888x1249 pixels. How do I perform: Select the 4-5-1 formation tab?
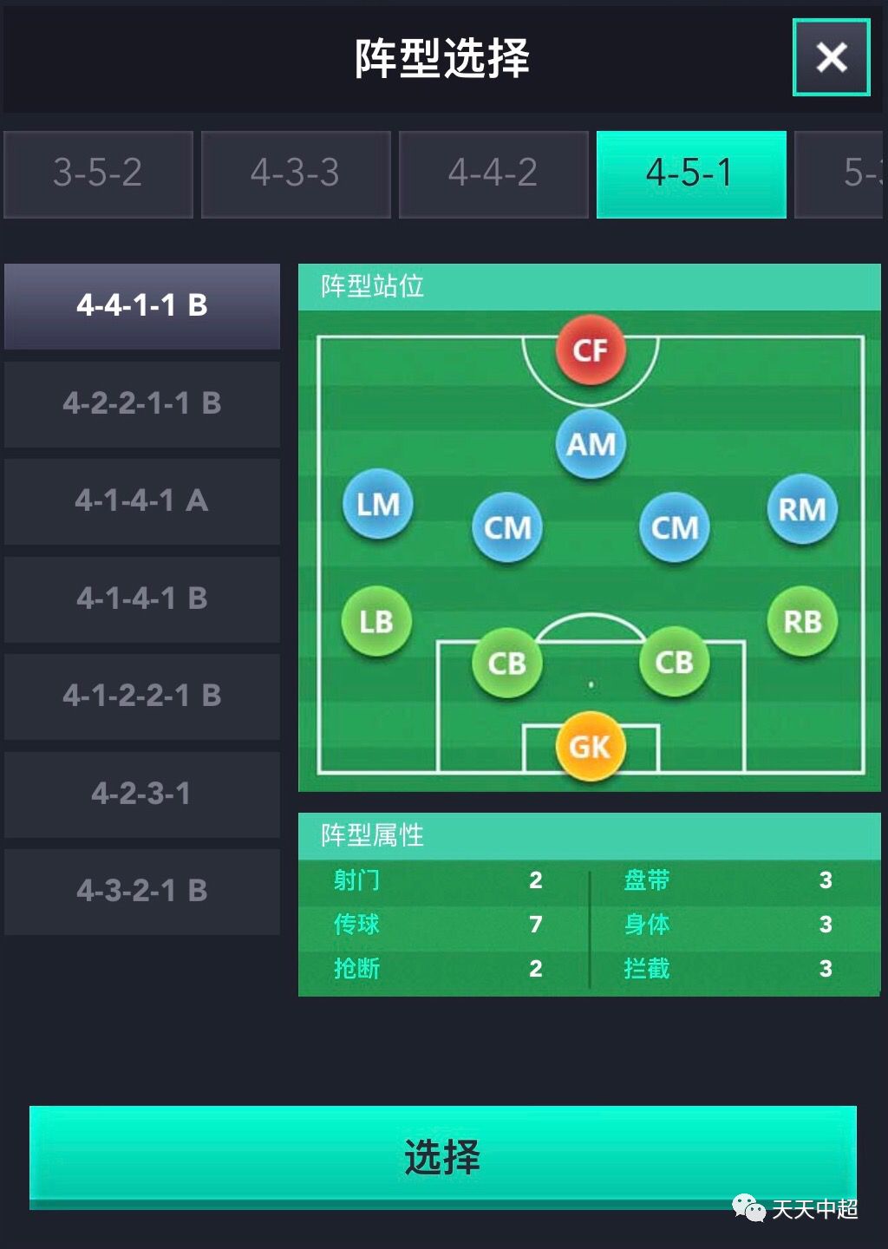click(x=691, y=173)
